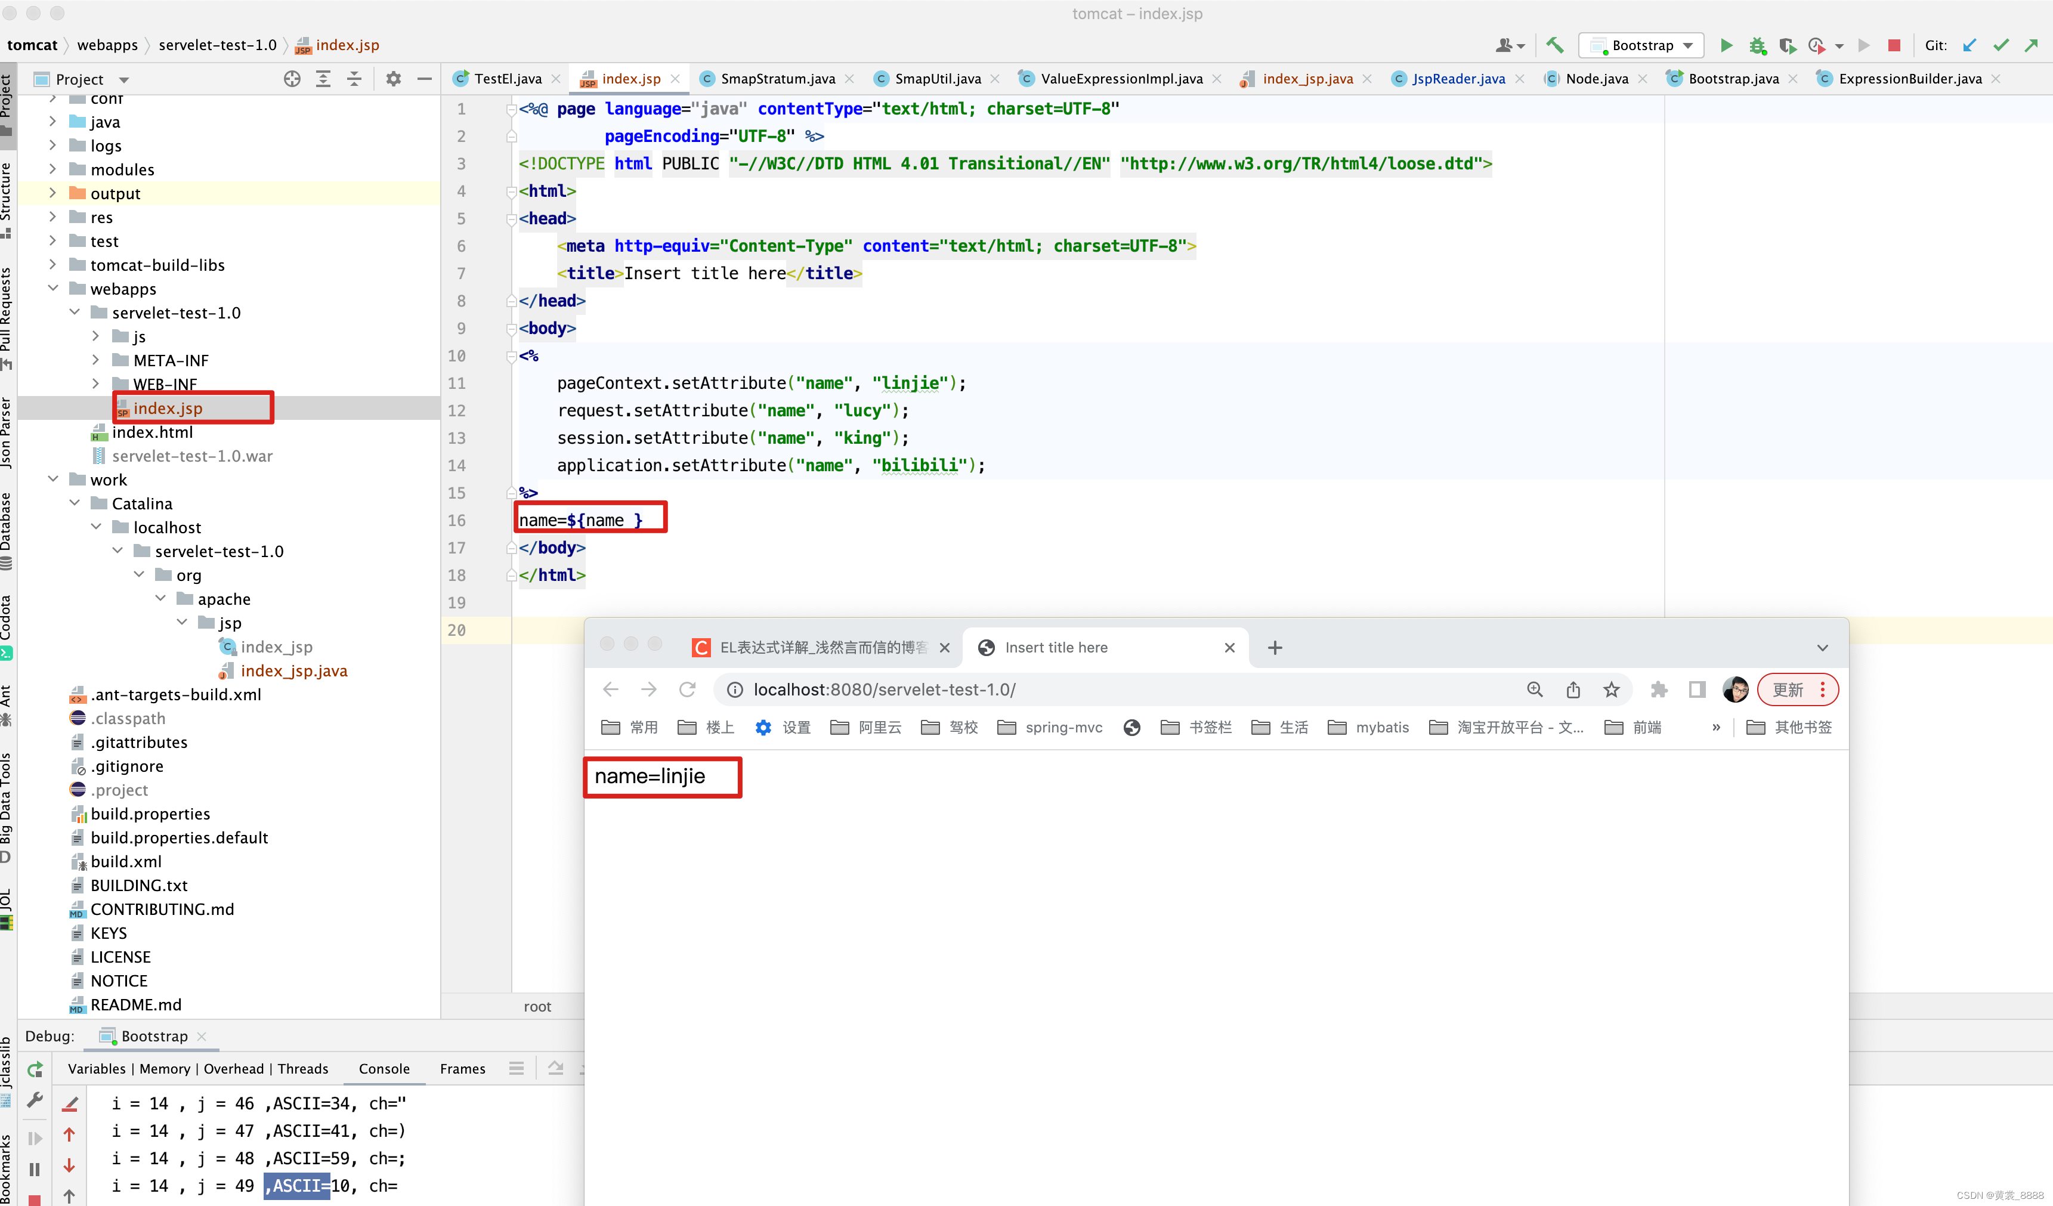Click Git commit checkmark icon
Image resolution: width=2053 pixels, height=1206 pixels.
point(2000,45)
